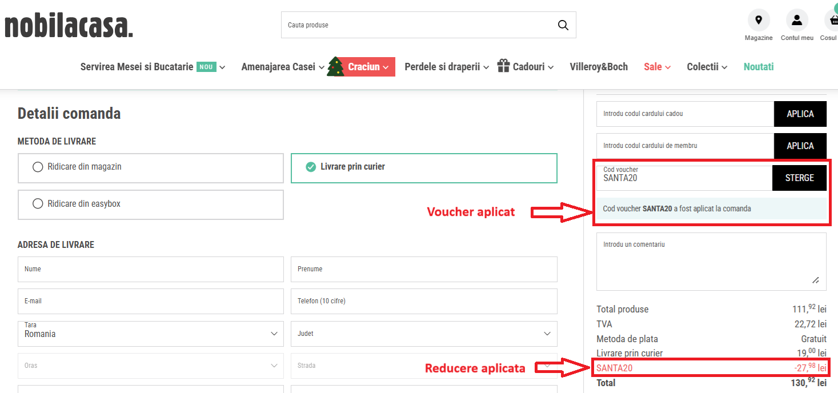Viewport: 838px width, 393px height.
Task: Click the Introdu un comentariu textarea
Action: pyautogui.click(x=711, y=262)
